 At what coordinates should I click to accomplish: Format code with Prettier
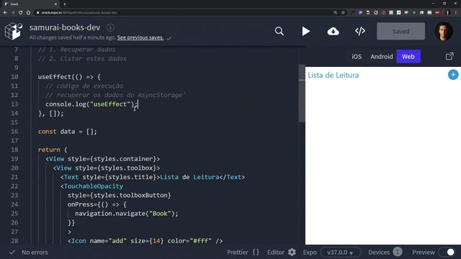[243, 253]
